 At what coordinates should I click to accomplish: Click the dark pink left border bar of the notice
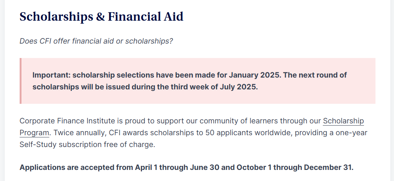tap(20, 81)
